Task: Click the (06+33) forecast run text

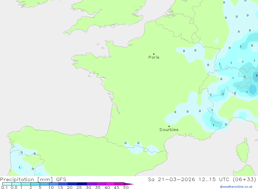Action: 245,179
